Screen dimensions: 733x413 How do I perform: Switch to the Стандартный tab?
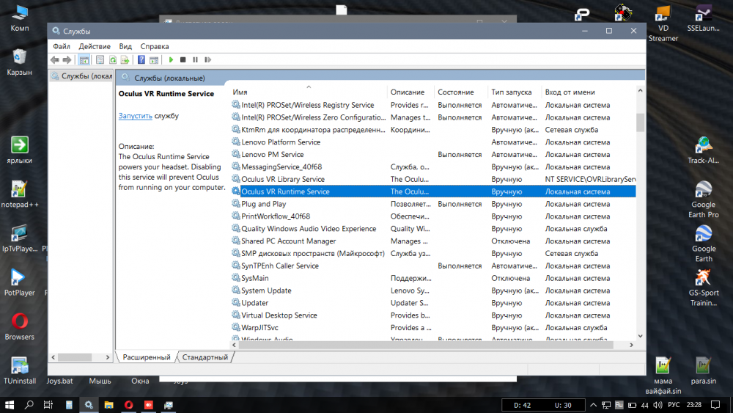tap(205, 357)
